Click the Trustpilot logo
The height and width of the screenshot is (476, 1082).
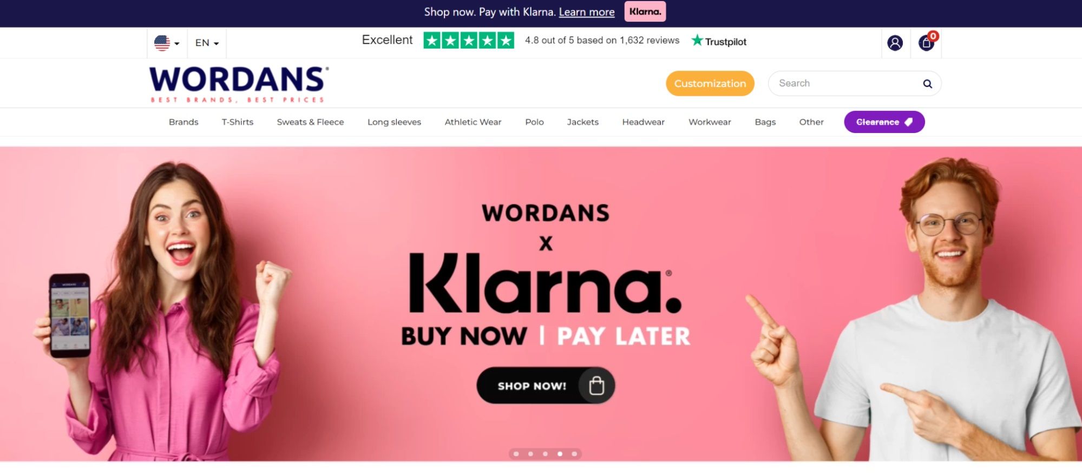[x=719, y=41]
